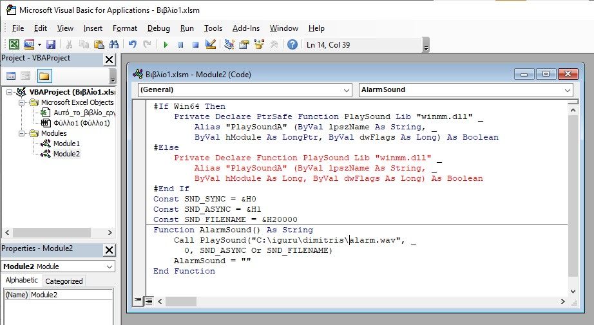Open the Edit menu
Image resolution: width=594 pixels, height=325 pixels.
tap(40, 28)
